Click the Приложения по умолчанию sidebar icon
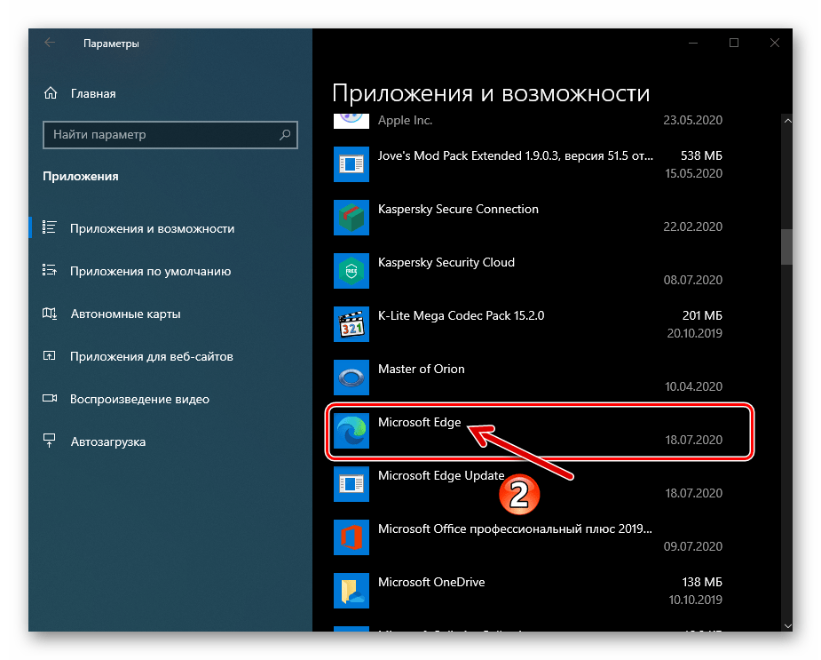Viewport: 821px width, 660px height. click(49, 271)
